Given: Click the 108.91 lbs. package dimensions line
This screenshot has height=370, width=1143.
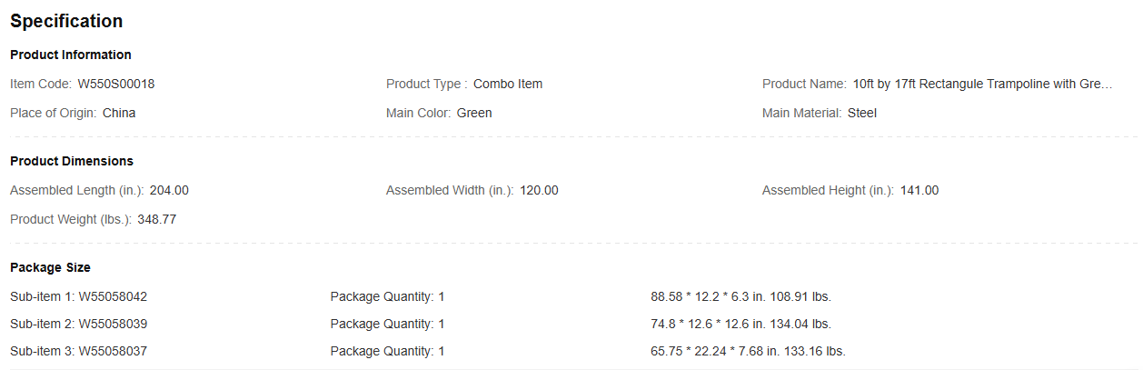Looking at the screenshot, I should point(740,296).
